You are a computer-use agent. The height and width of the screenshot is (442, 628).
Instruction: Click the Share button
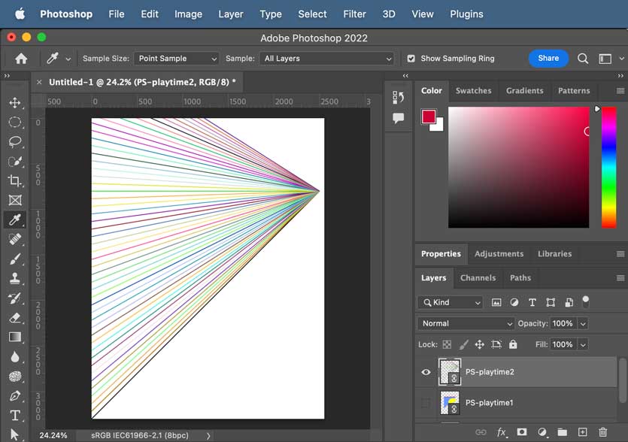548,59
